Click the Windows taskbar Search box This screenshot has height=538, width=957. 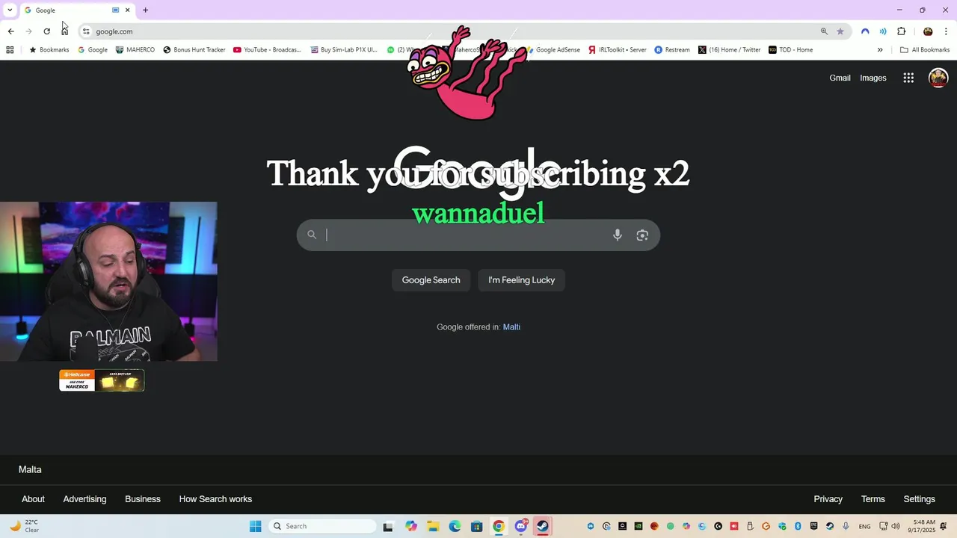(322, 526)
